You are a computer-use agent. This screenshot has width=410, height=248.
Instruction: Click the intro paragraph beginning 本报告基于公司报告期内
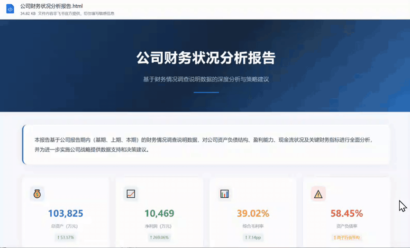click(x=203, y=145)
